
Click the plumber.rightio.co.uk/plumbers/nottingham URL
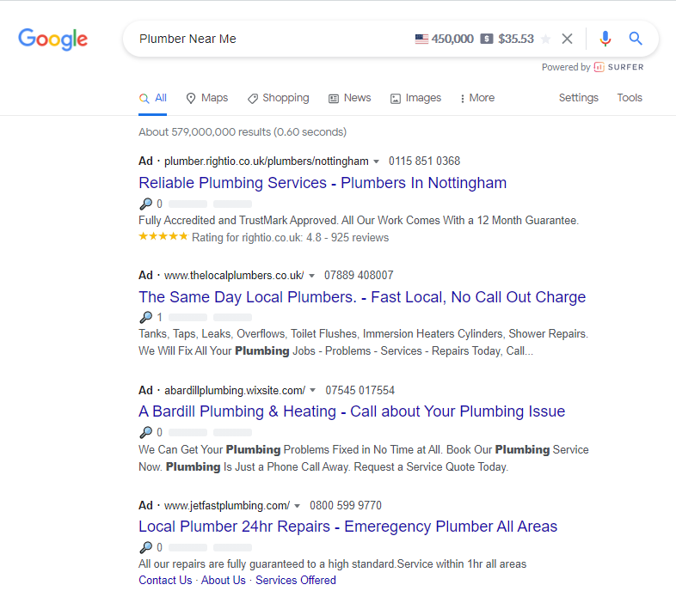pos(267,161)
